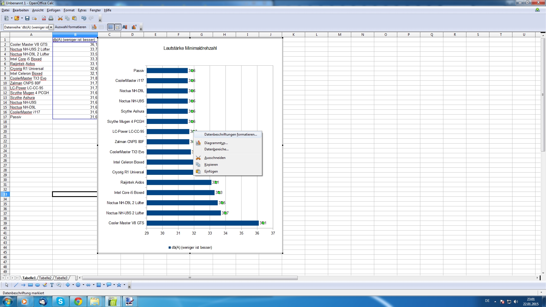Jump to the first sheet tab
This screenshot has height=307, width=546.
tap(3, 278)
